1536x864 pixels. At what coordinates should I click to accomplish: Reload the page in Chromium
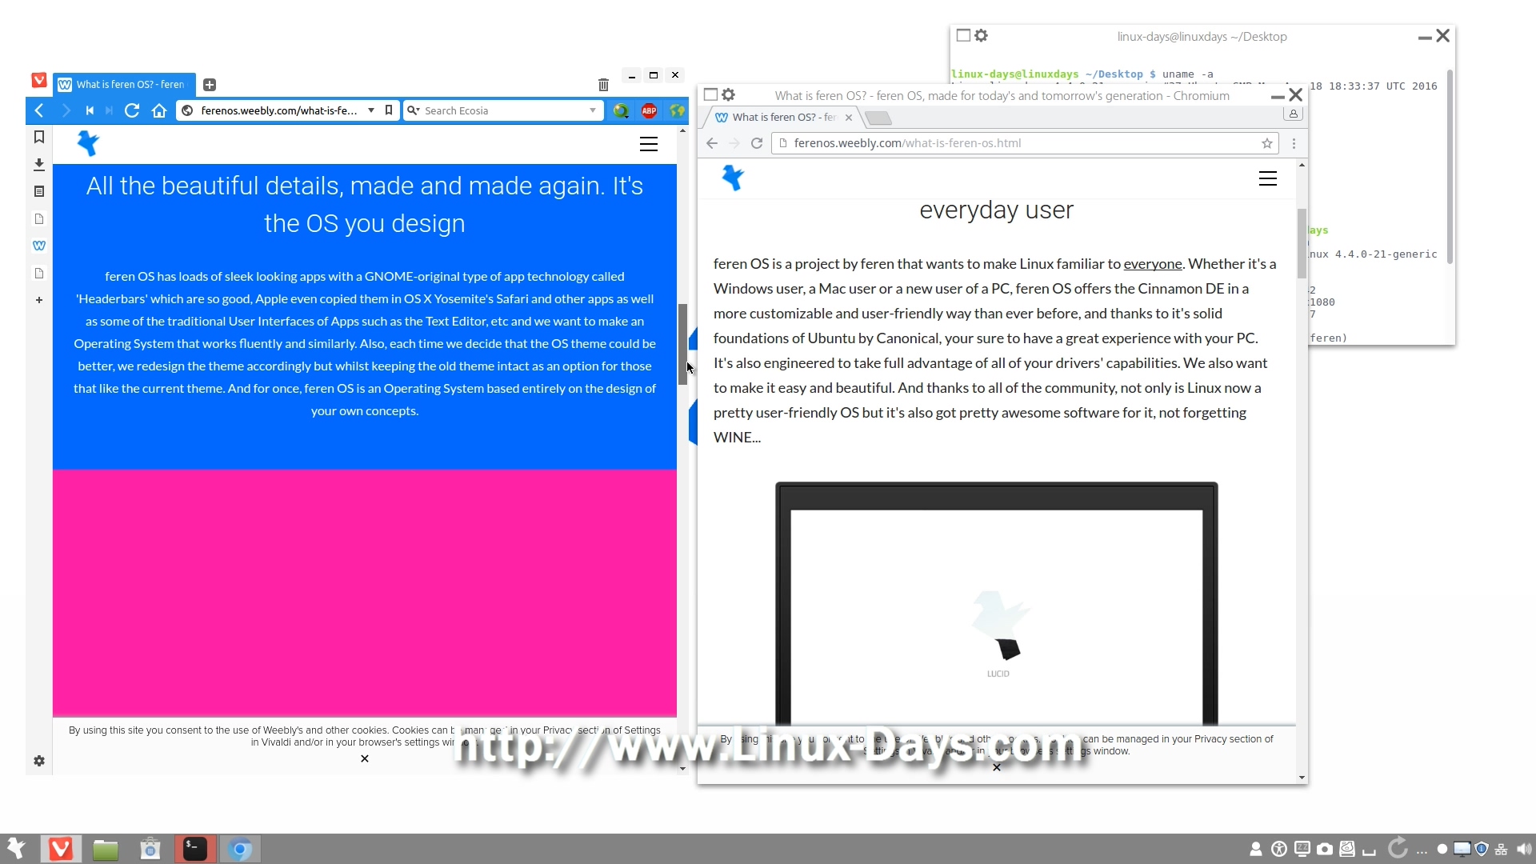coord(757,143)
